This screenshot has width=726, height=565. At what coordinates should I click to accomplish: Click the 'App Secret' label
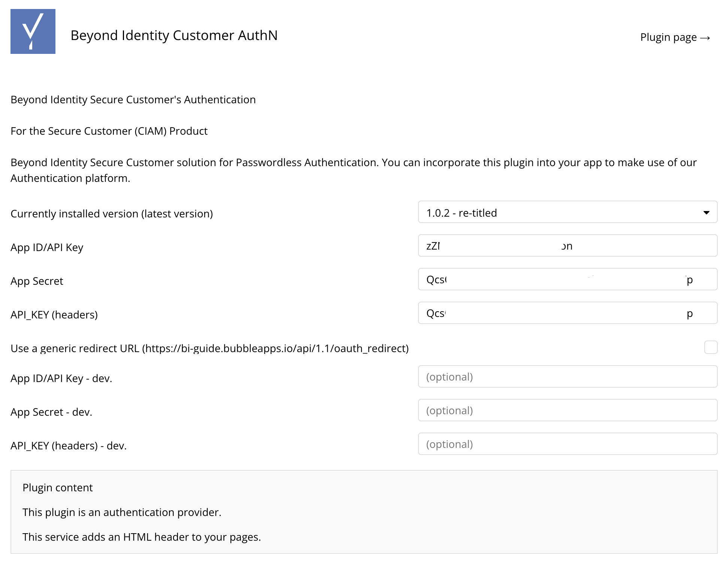point(37,281)
